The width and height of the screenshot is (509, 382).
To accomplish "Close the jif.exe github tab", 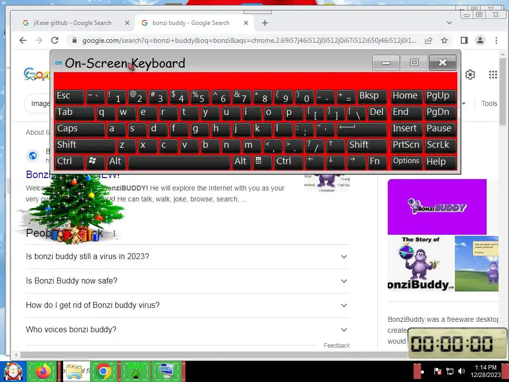I will pyautogui.click(x=127, y=23).
